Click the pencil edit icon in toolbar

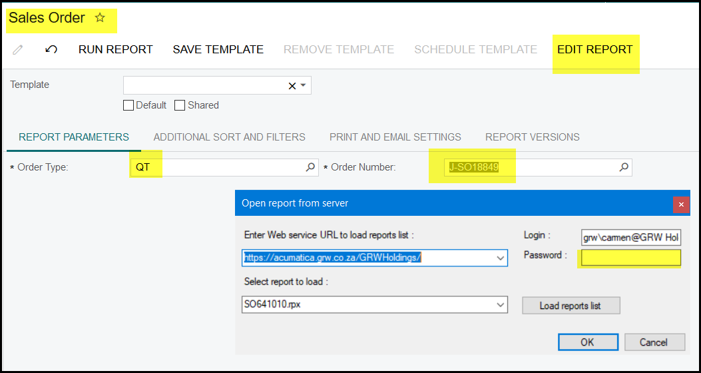(18, 50)
